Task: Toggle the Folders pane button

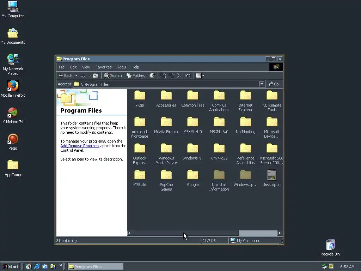Action: 136,76
